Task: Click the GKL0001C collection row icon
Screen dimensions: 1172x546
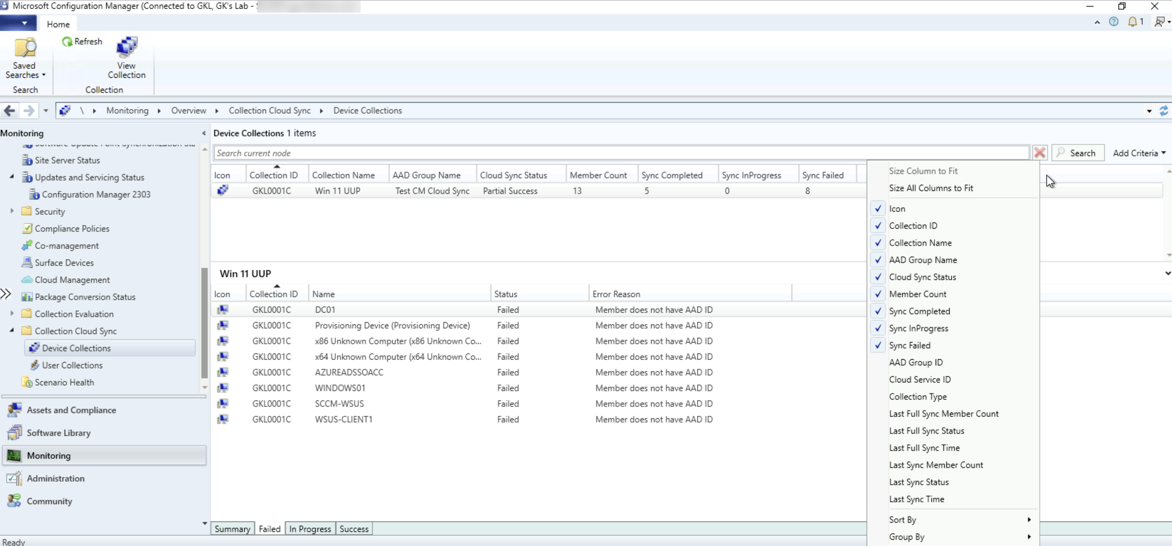Action: point(223,190)
